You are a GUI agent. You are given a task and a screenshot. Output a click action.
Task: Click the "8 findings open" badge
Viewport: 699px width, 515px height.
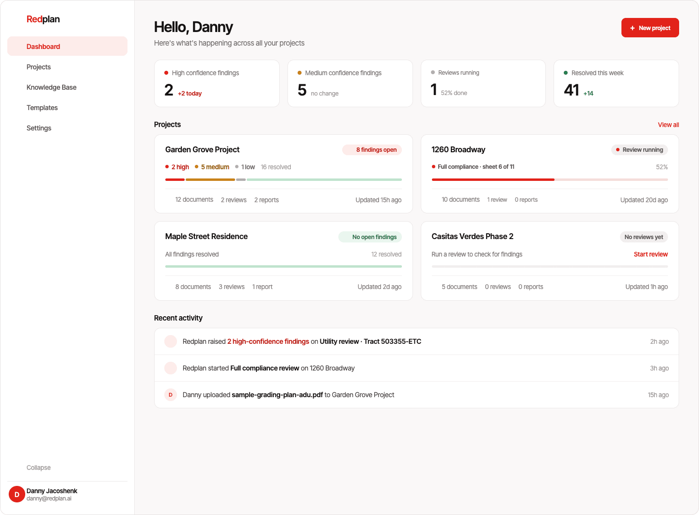[x=372, y=150]
